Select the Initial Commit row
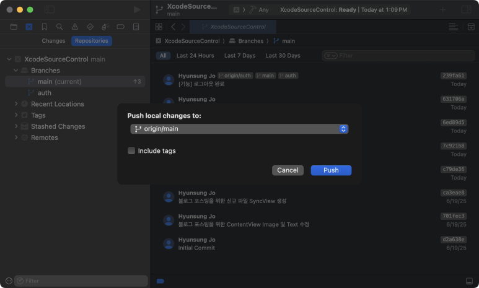Image resolution: width=479 pixels, height=288 pixels. pos(315,243)
